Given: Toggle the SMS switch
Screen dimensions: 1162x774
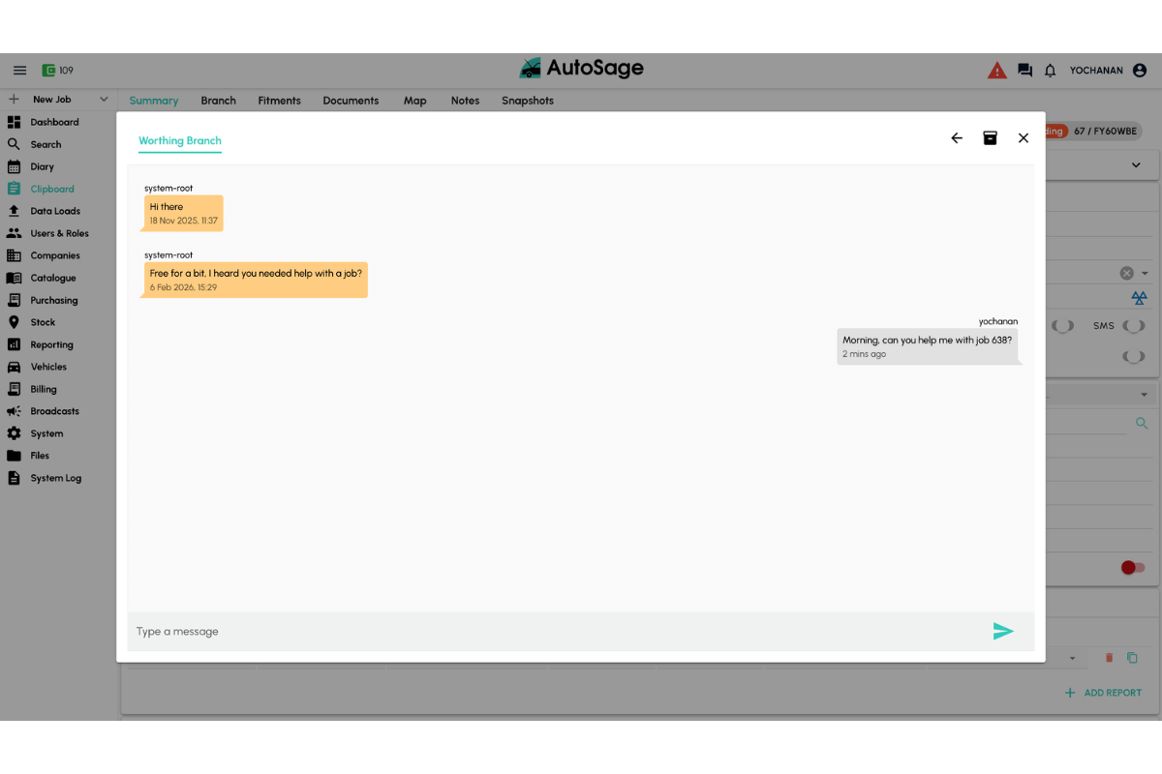Looking at the screenshot, I should 1134,326.
